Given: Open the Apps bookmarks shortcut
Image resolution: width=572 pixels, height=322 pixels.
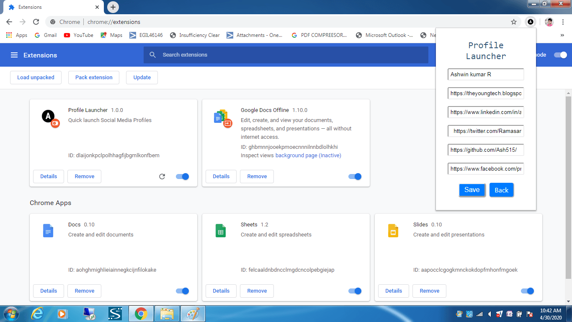Looking at the screenshot, I should click(x=17, y=35).
